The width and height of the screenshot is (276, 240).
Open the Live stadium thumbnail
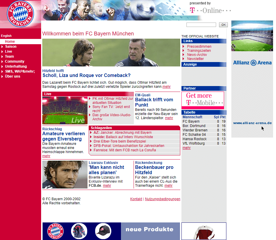point(65,110)
